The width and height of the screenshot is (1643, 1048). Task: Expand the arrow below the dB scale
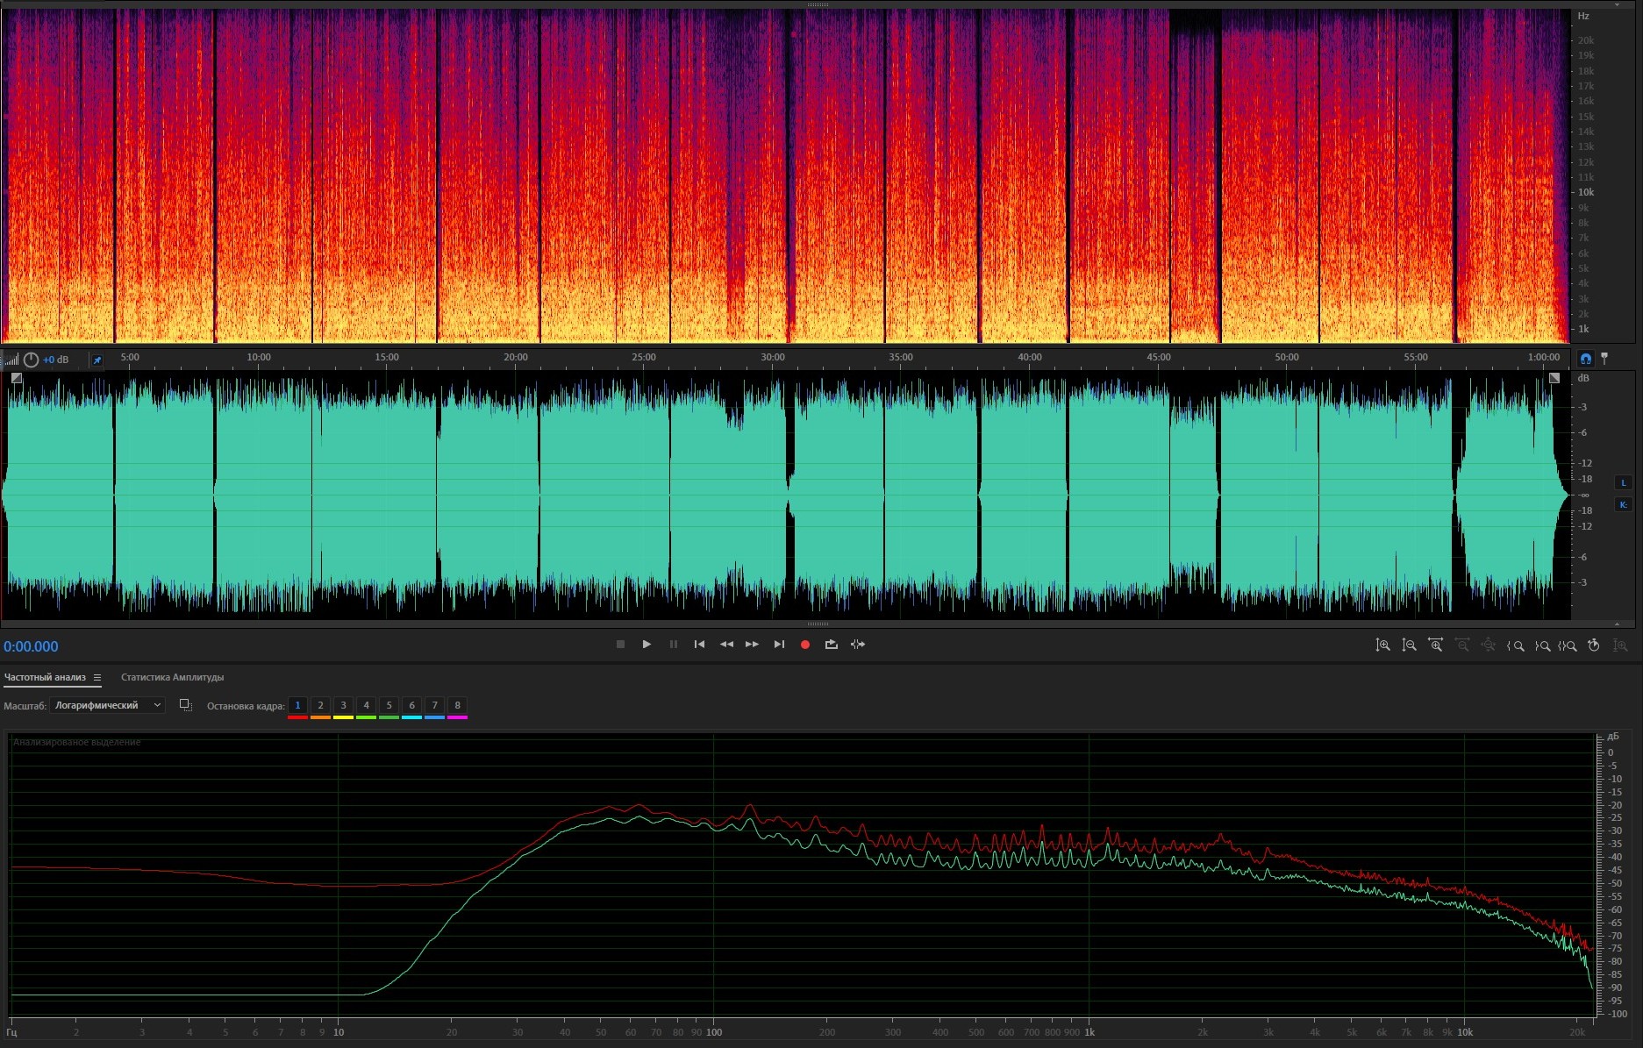point(1617,624)
